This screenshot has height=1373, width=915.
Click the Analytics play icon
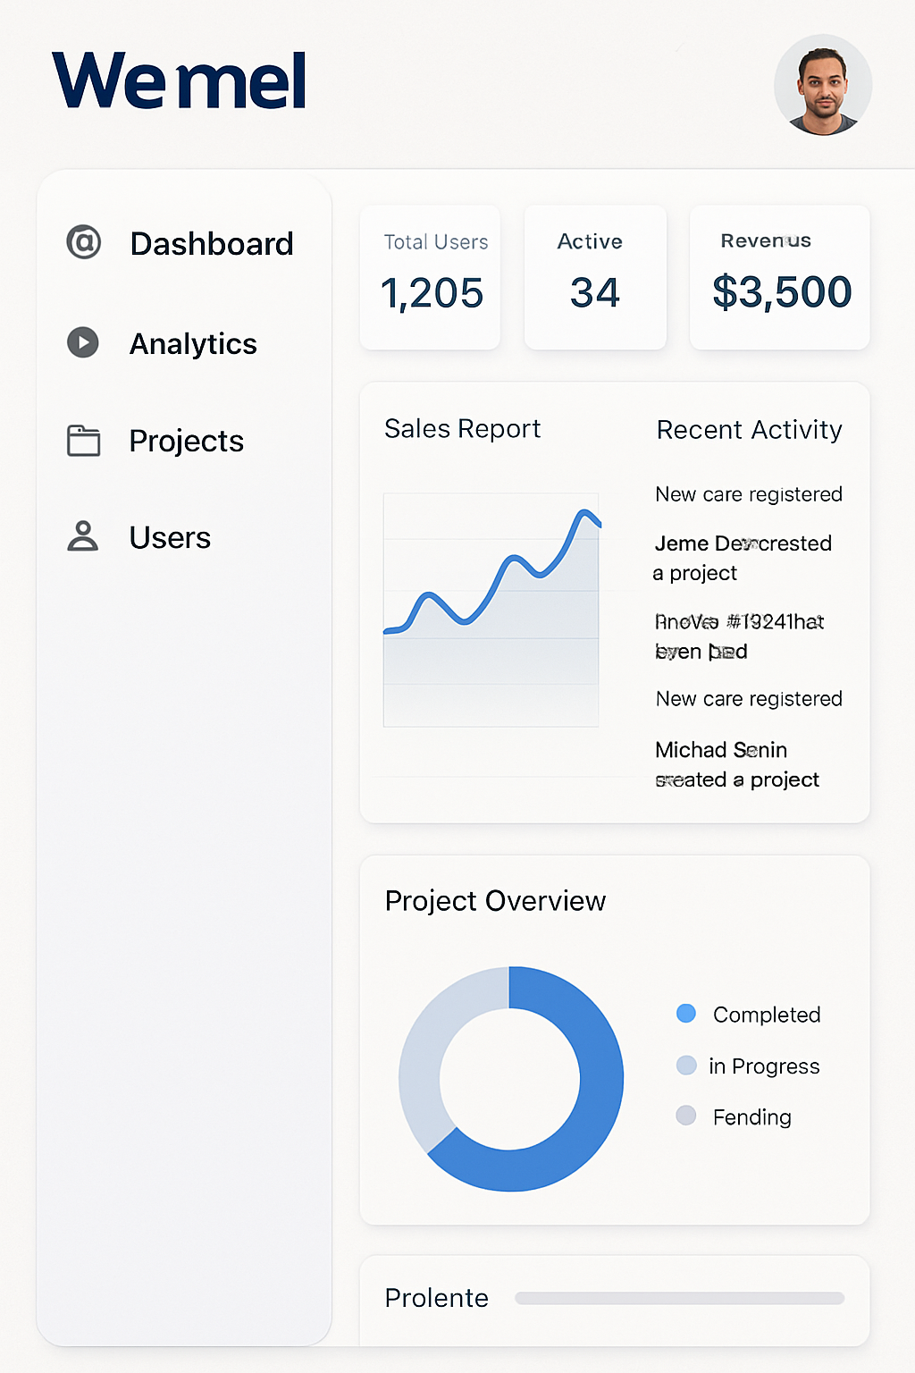(83, 342)
